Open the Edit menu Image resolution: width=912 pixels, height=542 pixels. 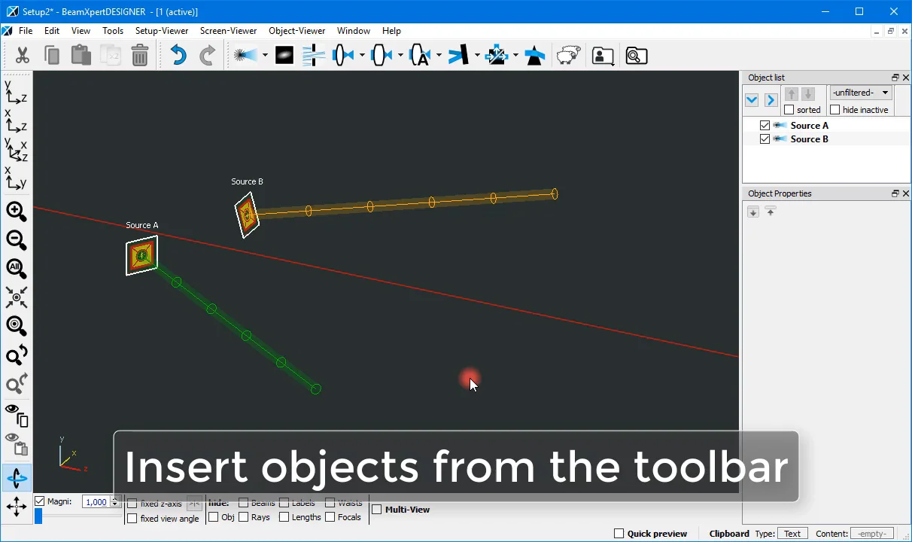[52, 31]
